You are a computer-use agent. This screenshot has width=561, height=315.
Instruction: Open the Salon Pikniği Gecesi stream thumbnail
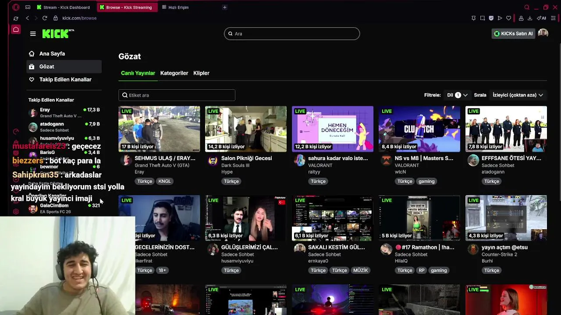(x=246, y=129)
